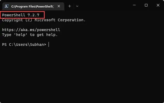Maximize the terminal window
Viewport: 164px width, 103px height.
coord(146,5)
